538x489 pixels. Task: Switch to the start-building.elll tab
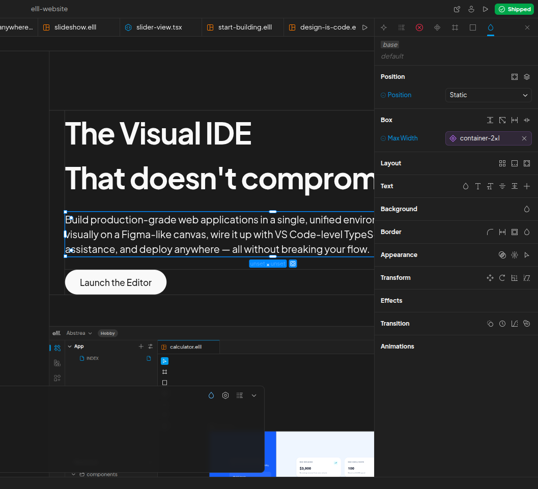[x=244, y=27]
